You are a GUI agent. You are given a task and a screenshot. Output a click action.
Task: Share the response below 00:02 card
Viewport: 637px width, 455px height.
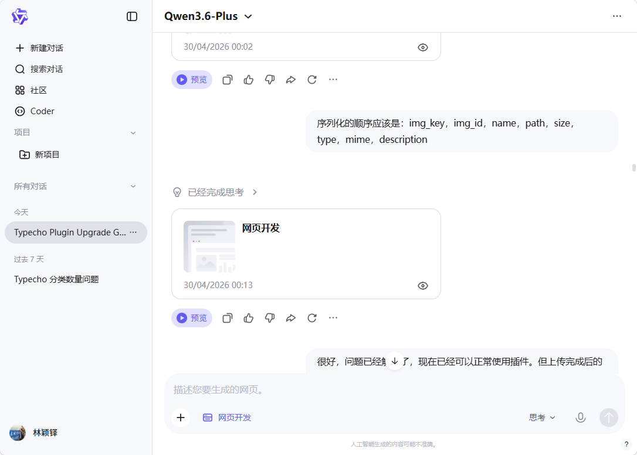(291, 80)
